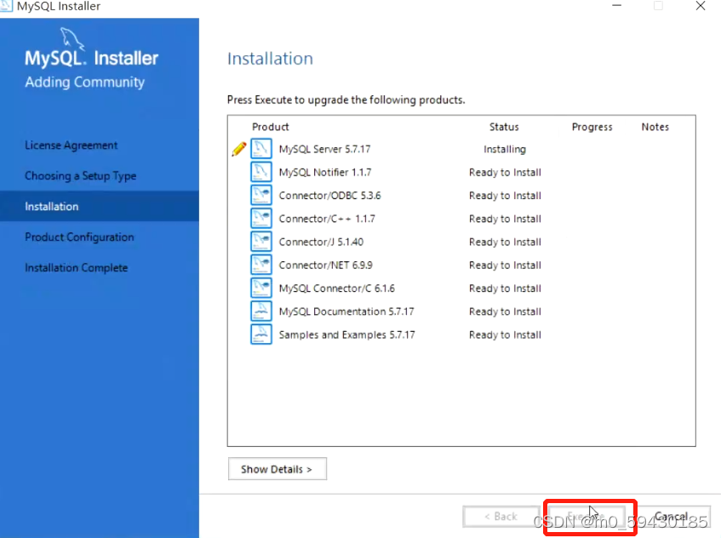This screenshot has height=538, width=721.
Task: Click the MySQL Connector/C 6.1.6 product icon
Action: (261, 288)
